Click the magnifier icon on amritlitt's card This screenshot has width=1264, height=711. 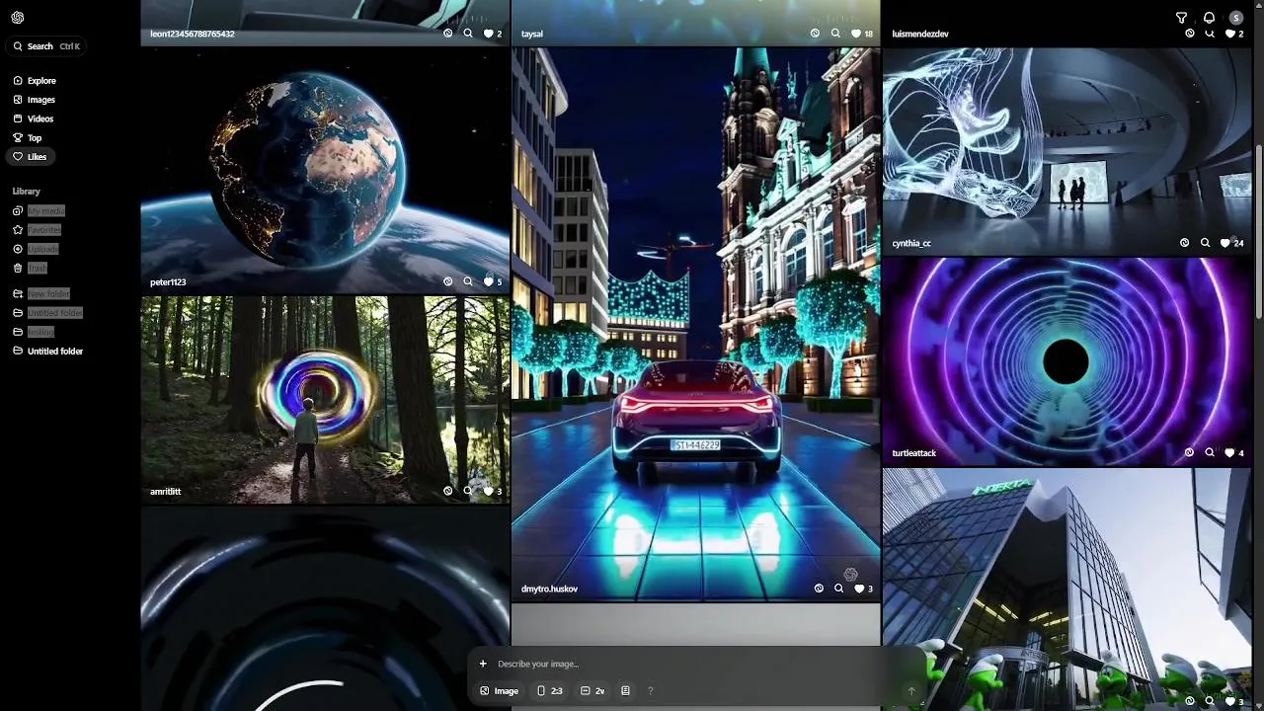[468, 491]
